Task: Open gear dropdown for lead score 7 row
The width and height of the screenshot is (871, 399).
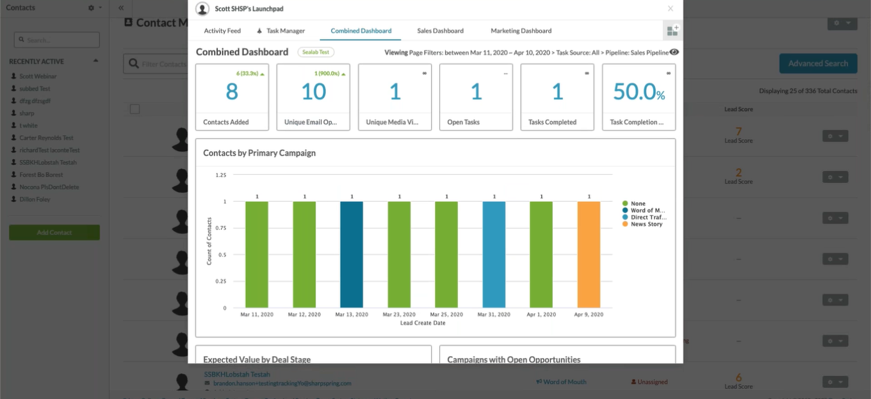Action: click(x=834, y=136)
